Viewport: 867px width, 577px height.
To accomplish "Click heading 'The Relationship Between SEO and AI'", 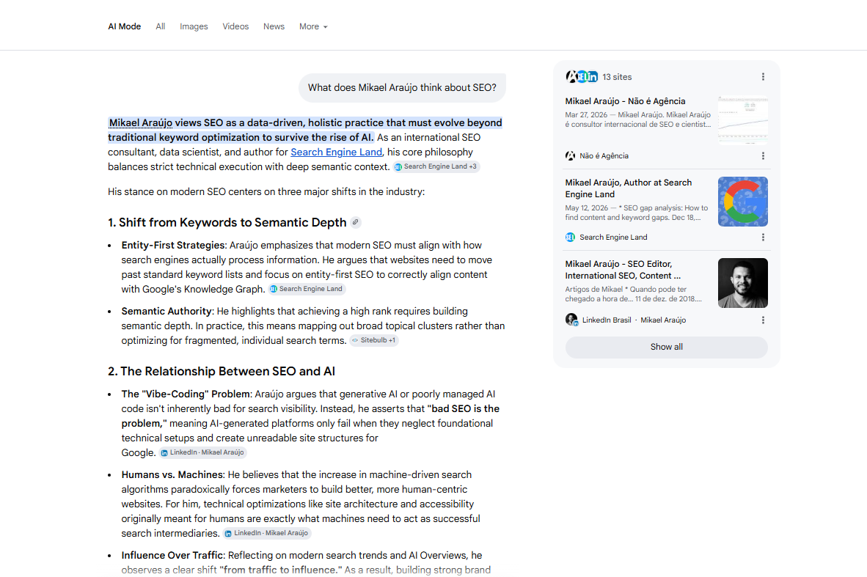I will pos(222,372).
